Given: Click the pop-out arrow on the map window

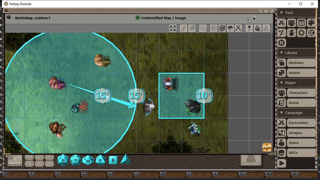Looking at the screenshot, I should 261,11.
